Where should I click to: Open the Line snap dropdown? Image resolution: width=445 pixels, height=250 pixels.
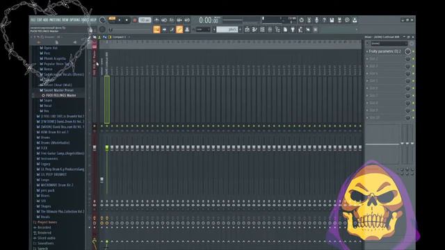(203, 29)
